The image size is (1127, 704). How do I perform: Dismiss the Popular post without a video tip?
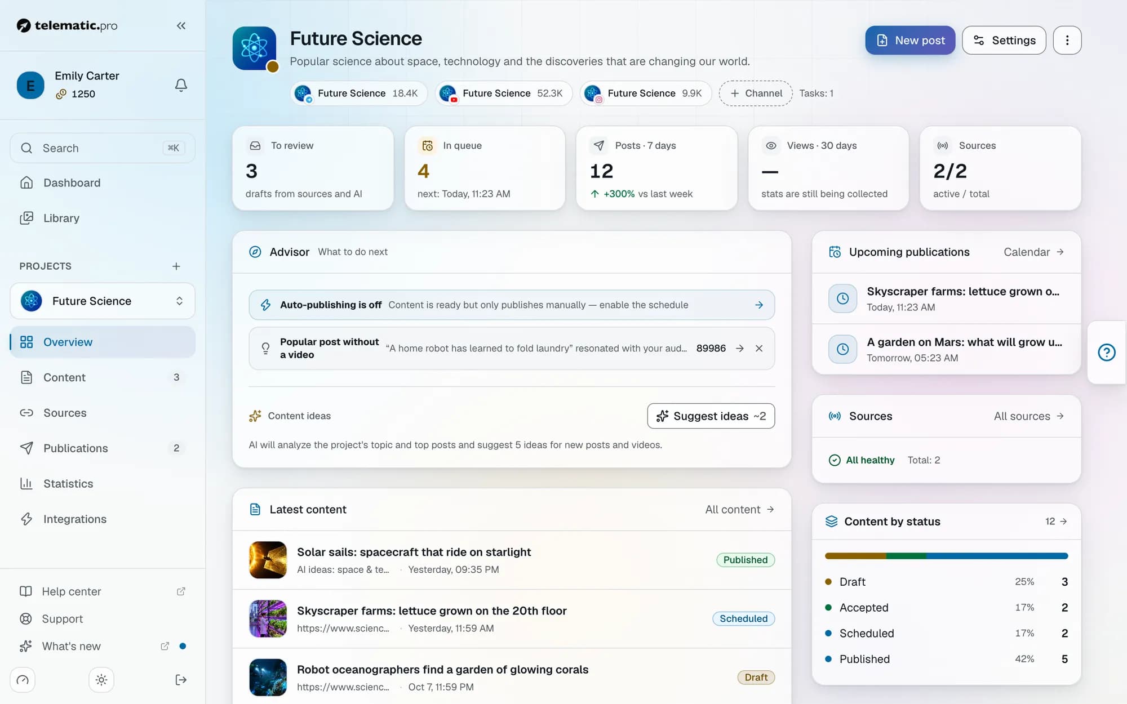point(759,349)
